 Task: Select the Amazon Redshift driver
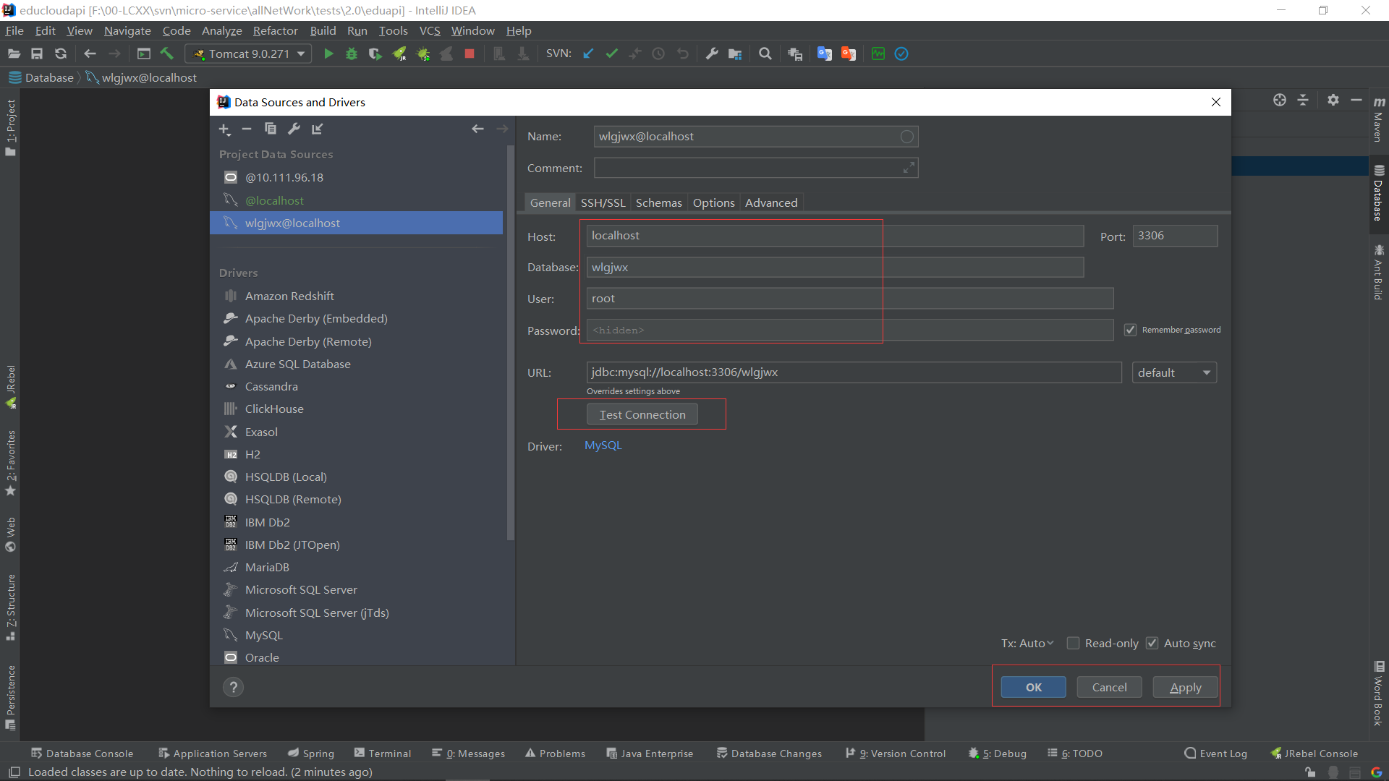[x=289, y=296]
